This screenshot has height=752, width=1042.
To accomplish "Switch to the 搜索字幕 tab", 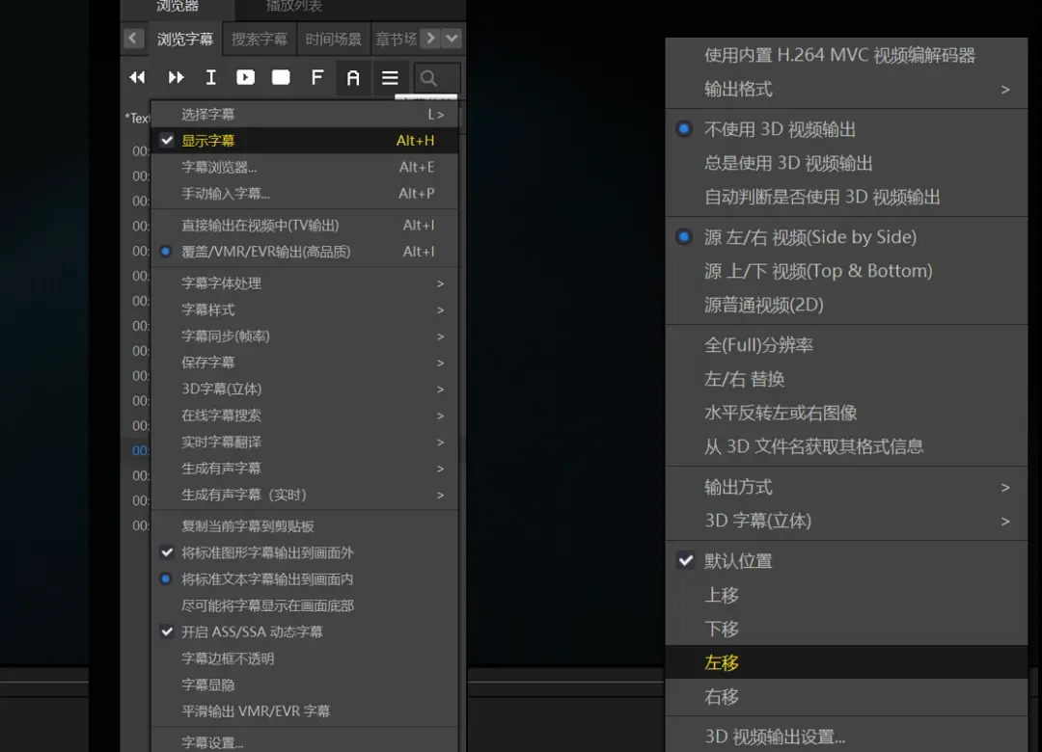I will (260, 40).
